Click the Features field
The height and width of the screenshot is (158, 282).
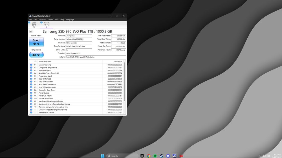click(x=96, y=57)
